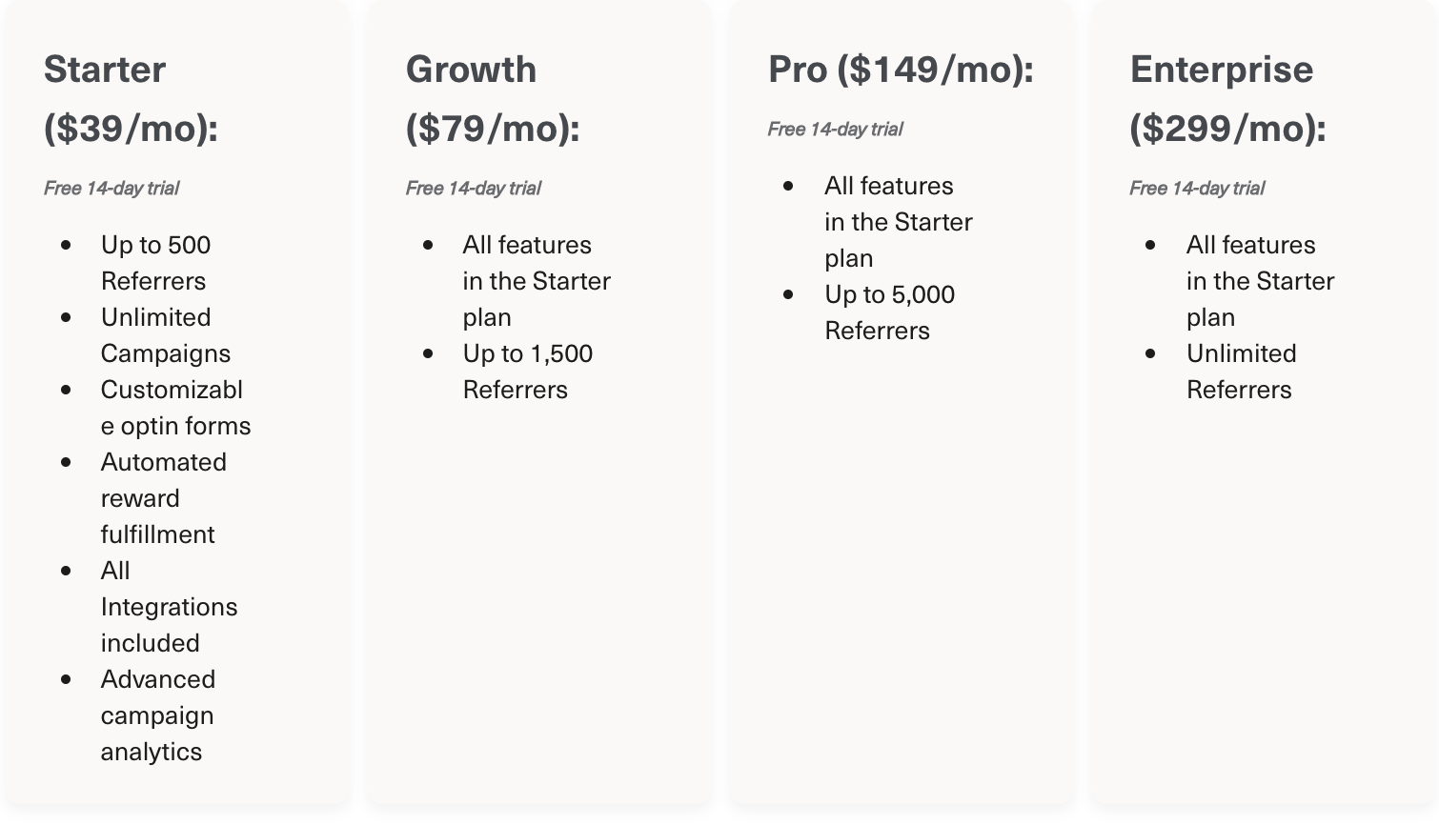This screenshot has height=825, width=1439.
Task: Select Automated reward fulfillment feature
Action: (x=164, y=498)
